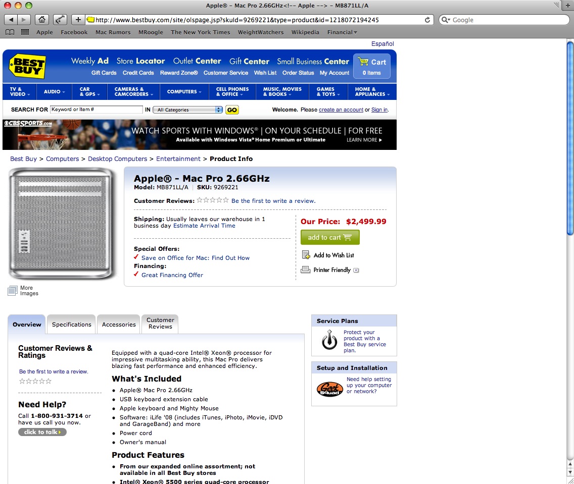Image resolution: width=574 pixels, height=484 pixels.
Task: Click the click to talk button
Action: (42, 432)
